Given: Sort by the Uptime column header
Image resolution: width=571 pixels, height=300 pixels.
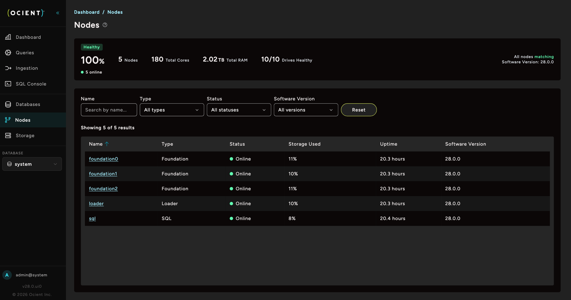Looking at the screenshot, I should pyautogui.click(x=389, y=144).
